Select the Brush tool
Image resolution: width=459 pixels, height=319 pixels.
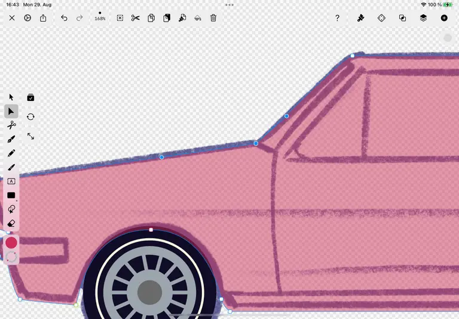click(x=11, y=167)
